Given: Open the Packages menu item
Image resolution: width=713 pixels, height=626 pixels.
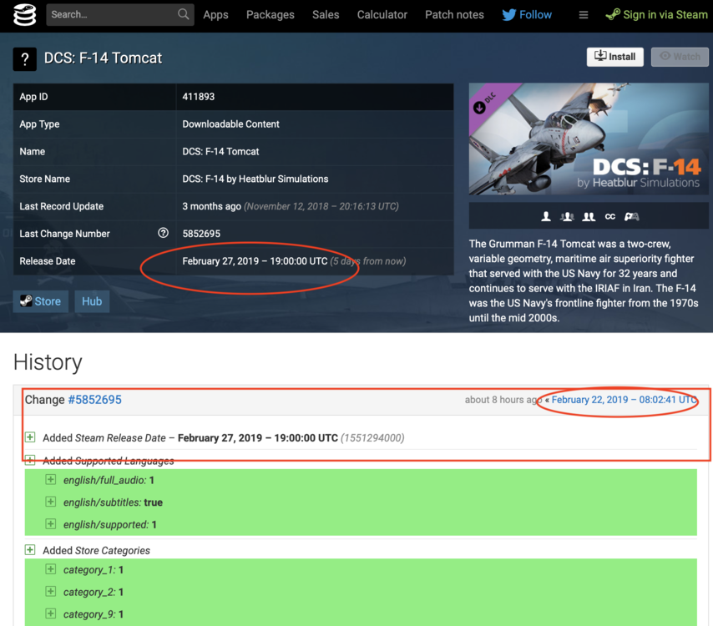Looking at the screenshot, I should pos(271,15).
